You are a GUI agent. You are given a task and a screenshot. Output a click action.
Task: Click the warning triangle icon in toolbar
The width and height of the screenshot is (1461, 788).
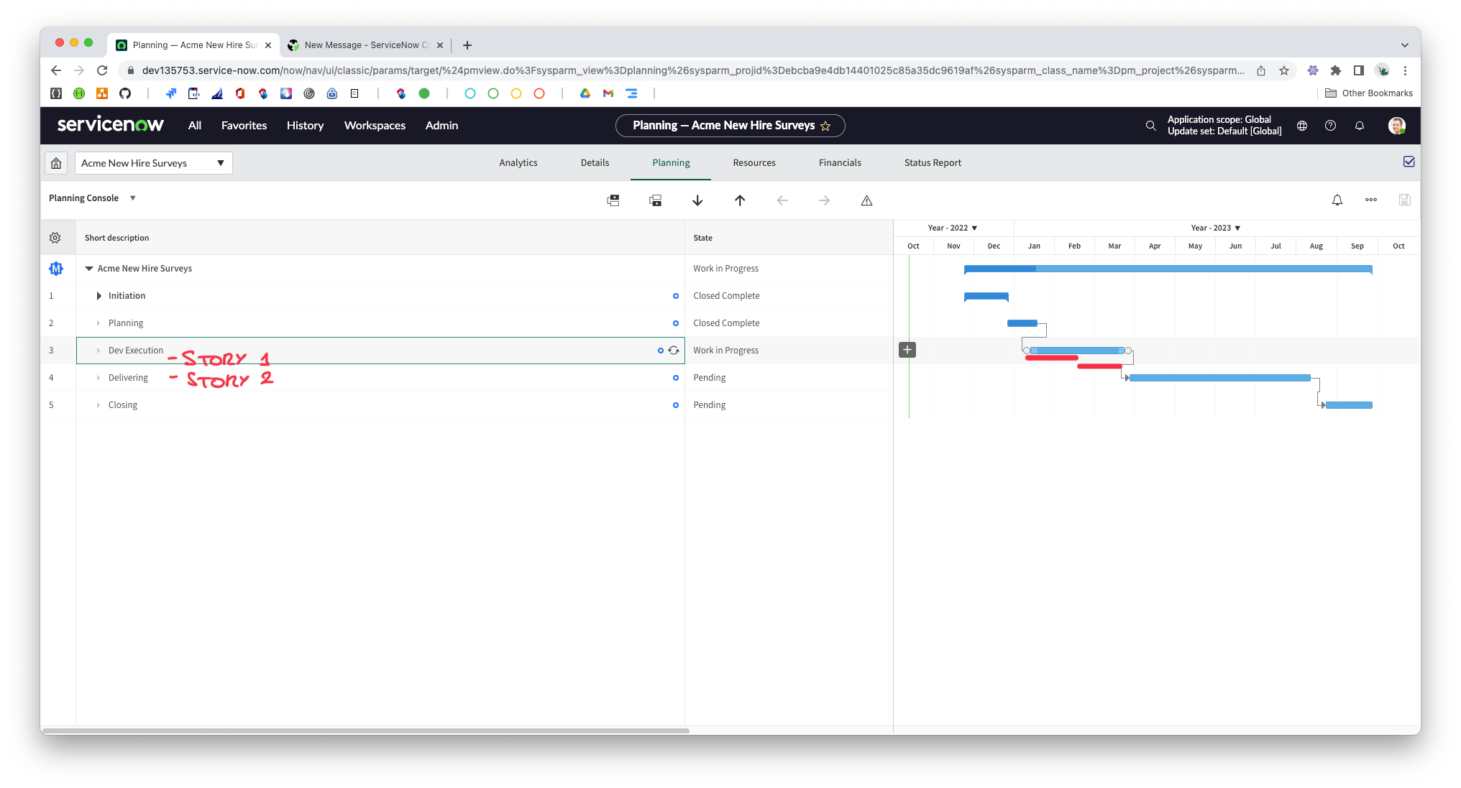(866, 201)
